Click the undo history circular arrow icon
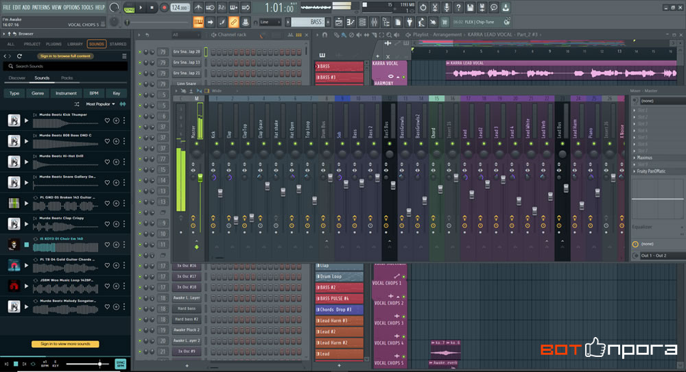The height and width of the screenshot is (372, 686). (423, 8)
